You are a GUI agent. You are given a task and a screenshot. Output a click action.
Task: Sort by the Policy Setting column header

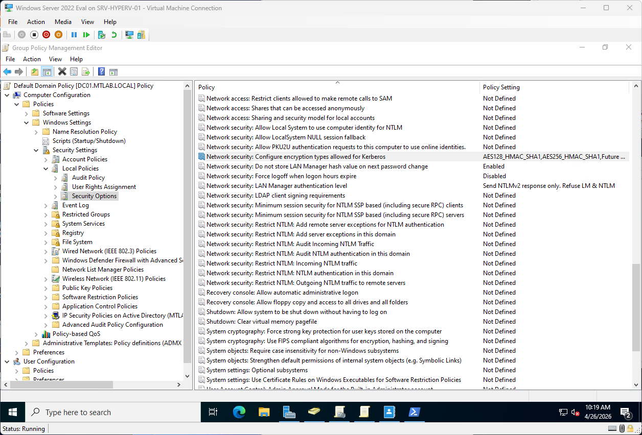tap(555, 87)
